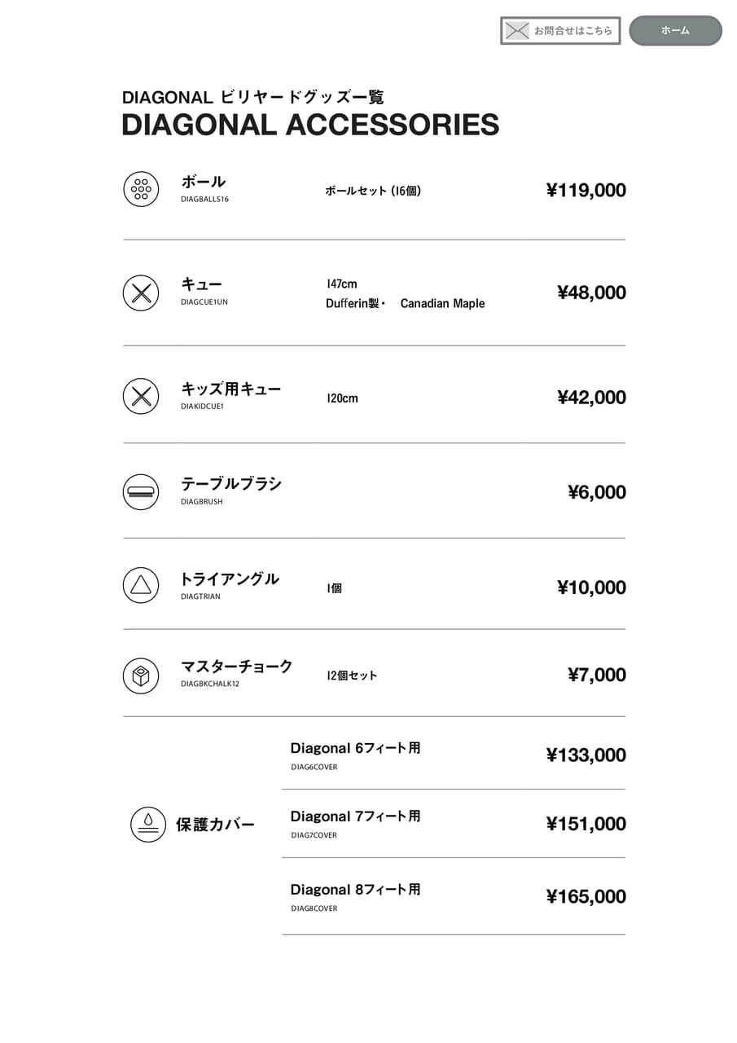Click the DIAGONAL ACCESSORIES heading
This screenshot has width=737, height=1043.
(x=310, y=125)
